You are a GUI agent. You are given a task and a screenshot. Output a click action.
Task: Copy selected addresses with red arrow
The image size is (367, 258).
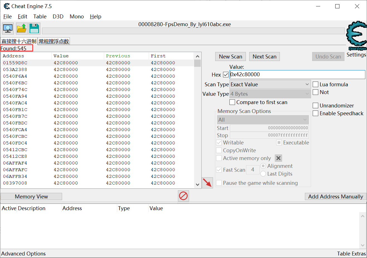coord(207,183)
